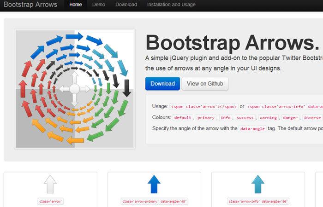Click the 'primary' colour code tag
323x207 pixels.
coord(206,117)
